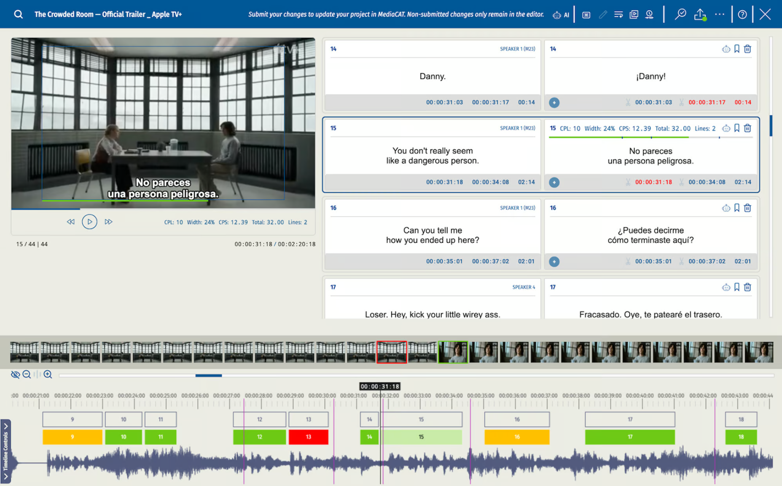Screen dimensions: 782x486
Task: Click the help question mark icon
Action: pyautogui.click(x=742, y=15)
